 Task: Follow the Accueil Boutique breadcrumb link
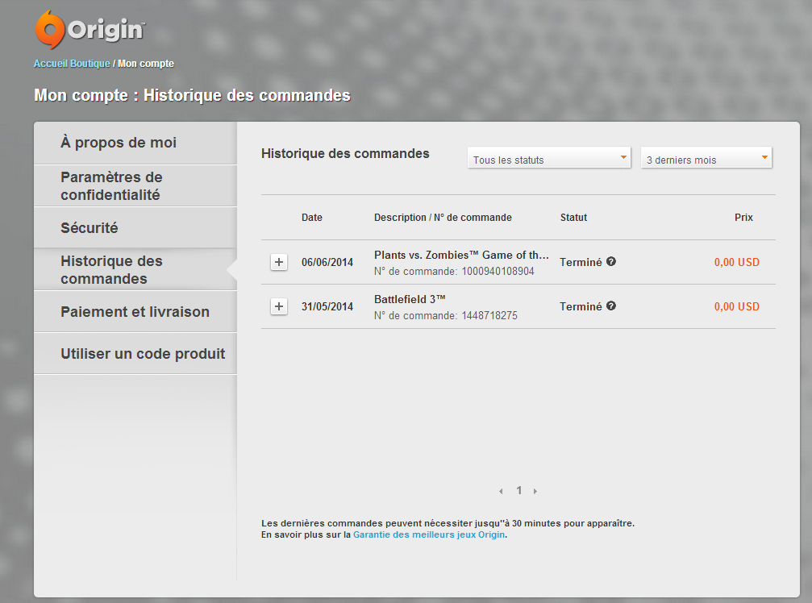click(72, 64)
